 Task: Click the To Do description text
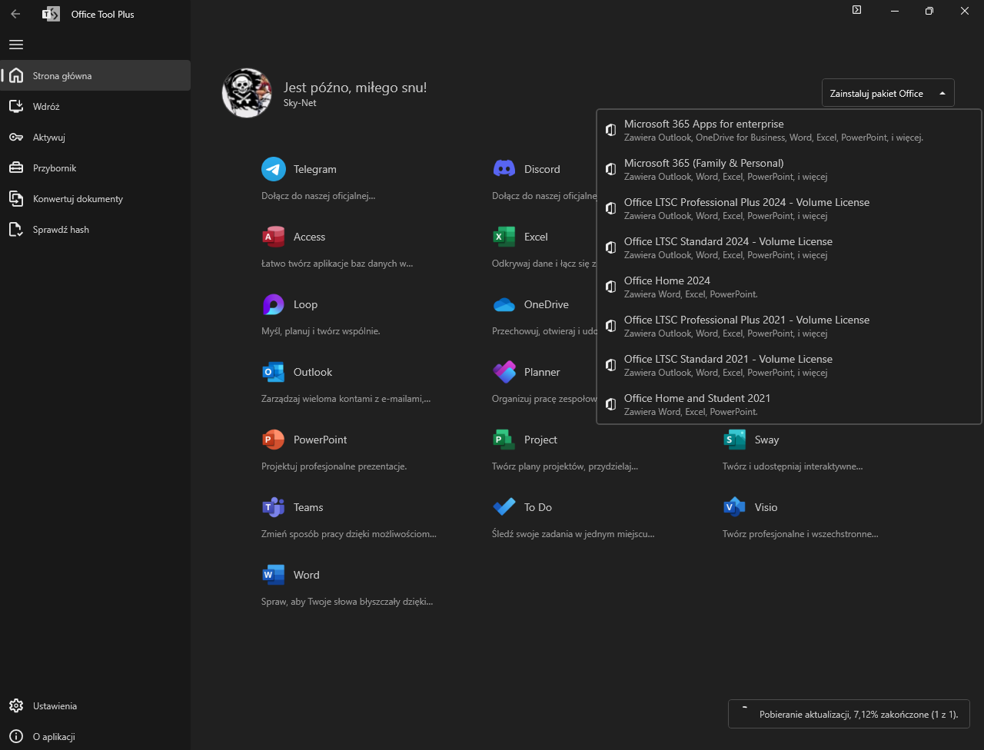tap(573, 534)
